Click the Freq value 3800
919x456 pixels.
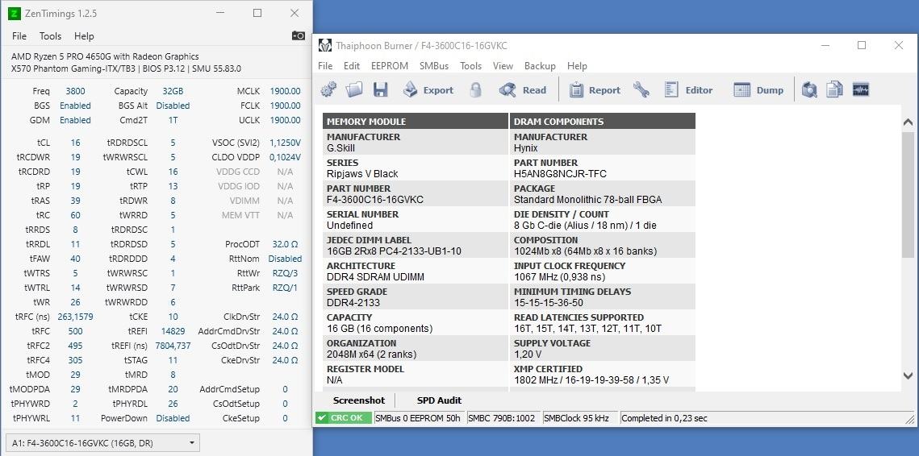[x=75, y=91]
